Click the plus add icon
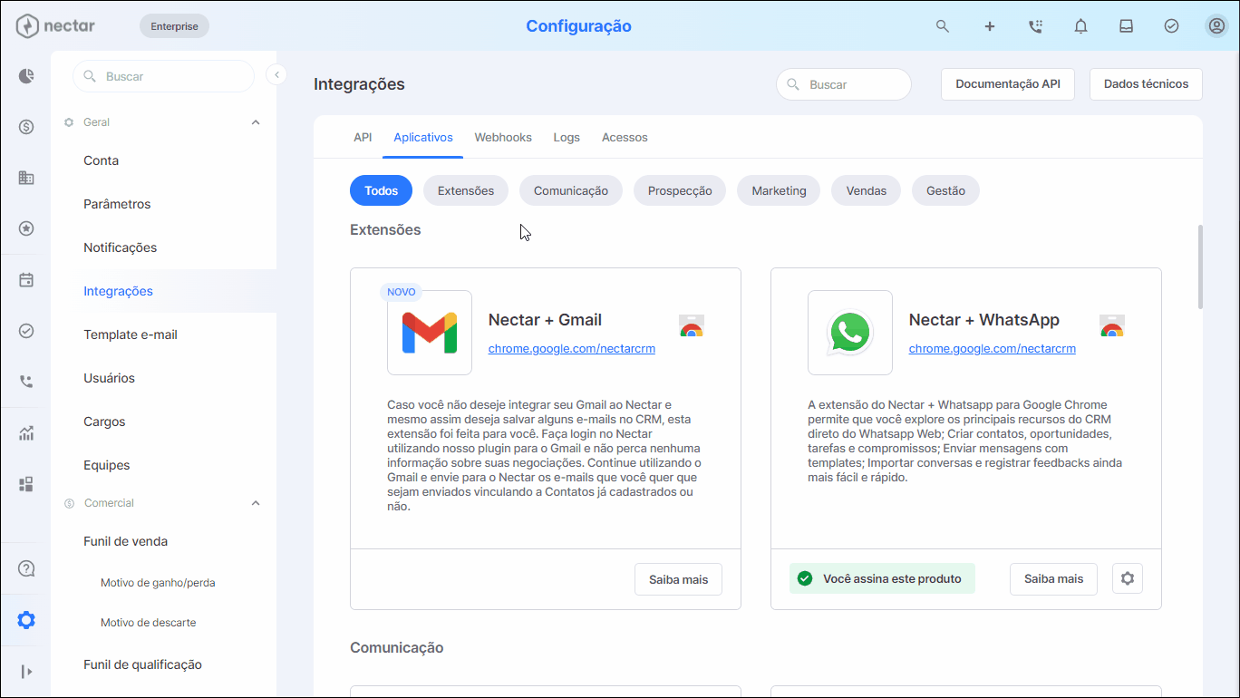1240x698 pixels. pos(990,26)
